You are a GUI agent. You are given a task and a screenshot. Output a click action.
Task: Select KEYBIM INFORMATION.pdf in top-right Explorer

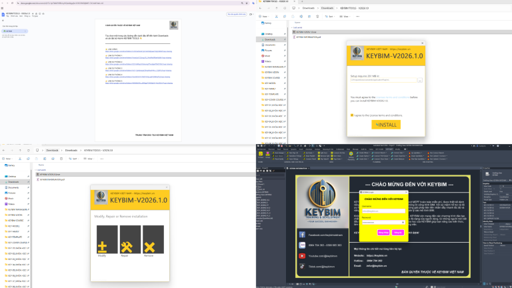[x=307, y=37]
